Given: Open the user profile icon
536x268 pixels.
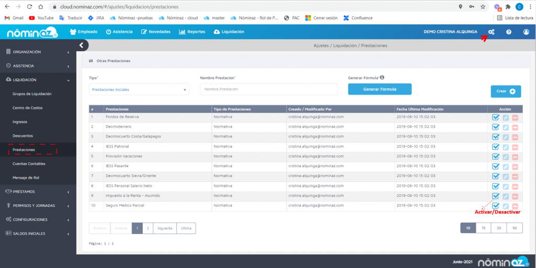Looking at the screenshot, I should (x=526, y=32).
